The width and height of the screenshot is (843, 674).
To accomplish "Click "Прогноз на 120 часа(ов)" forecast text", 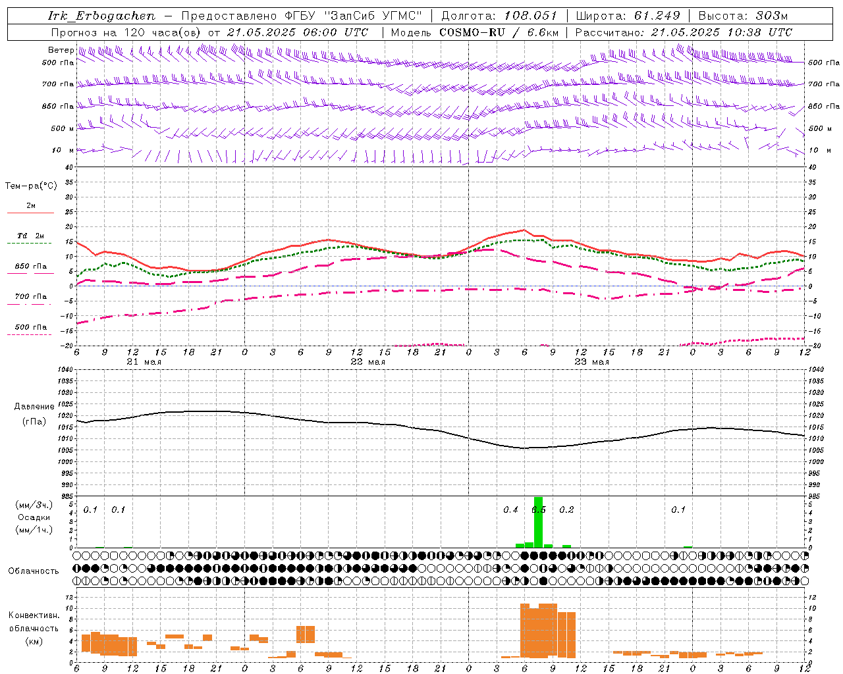I will [126, 32].
